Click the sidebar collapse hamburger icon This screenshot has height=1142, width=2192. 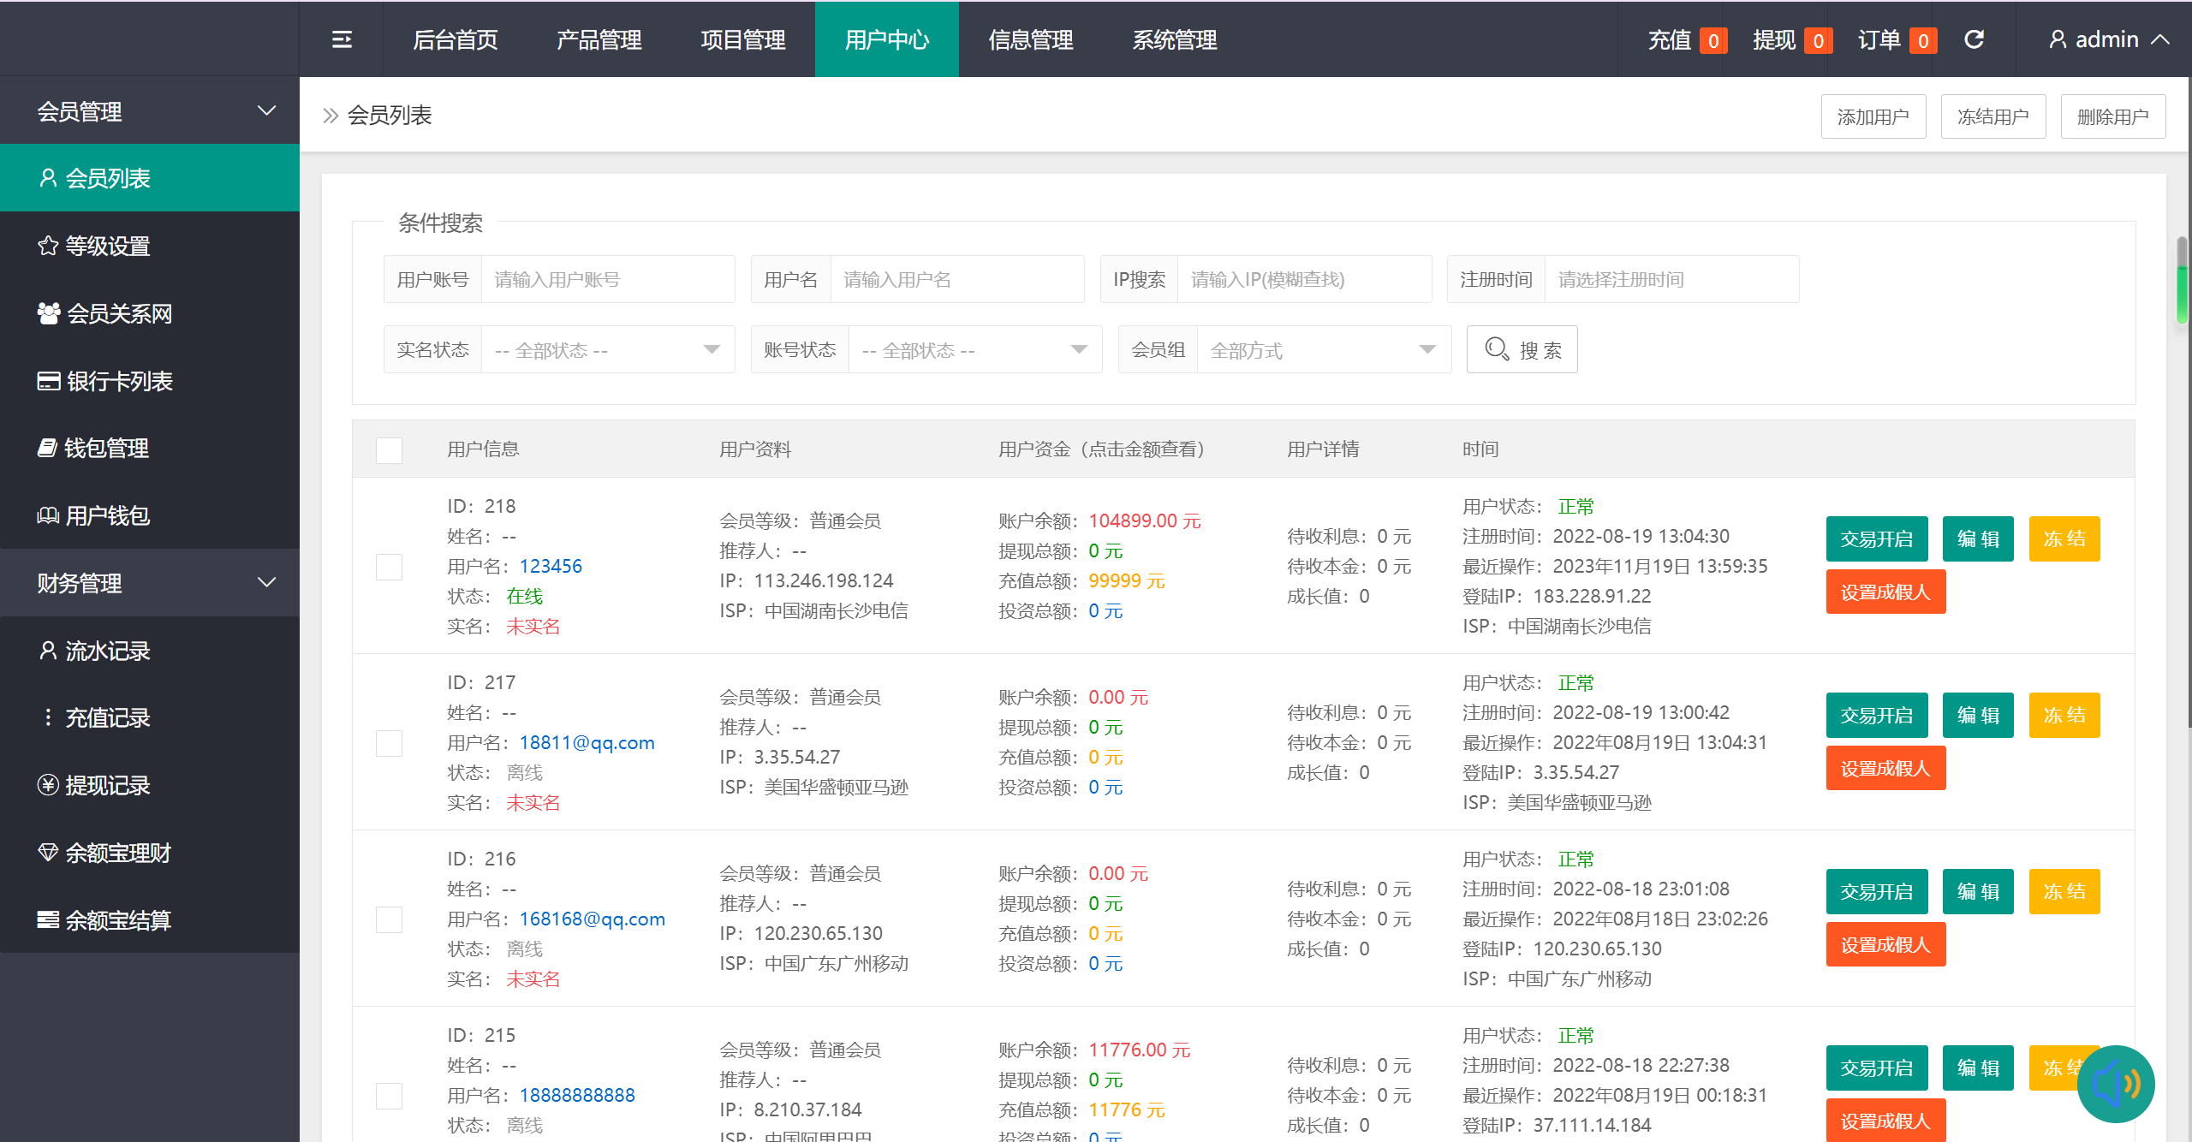click(342, 39)
